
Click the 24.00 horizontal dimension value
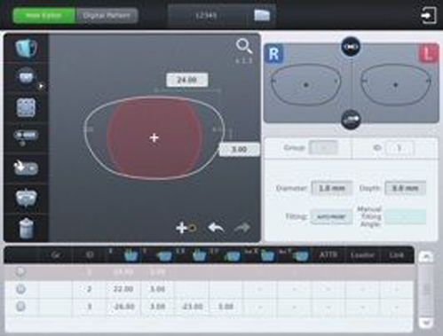click(x=187, y=80)
